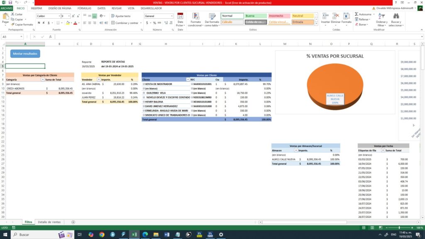425x239 pixels.
Task: Switch to the Detalle de Ventas sheet
Action: click(x=49, y=222)
